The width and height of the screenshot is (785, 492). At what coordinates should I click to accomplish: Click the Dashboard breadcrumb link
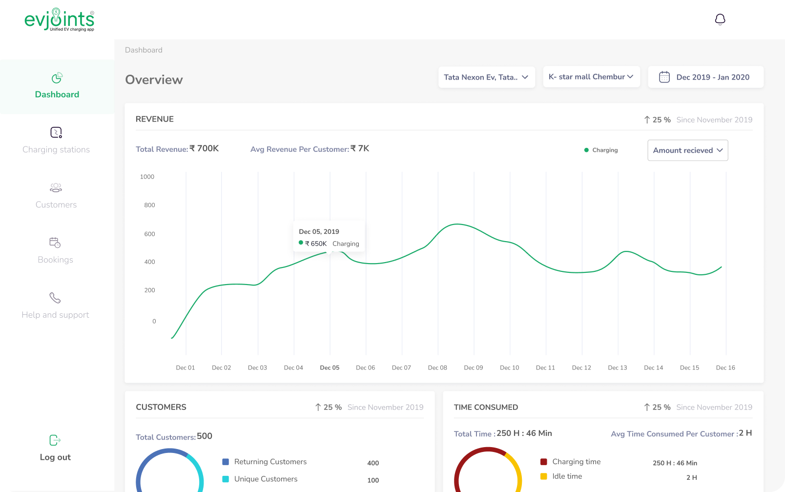(x=144, y=50)
